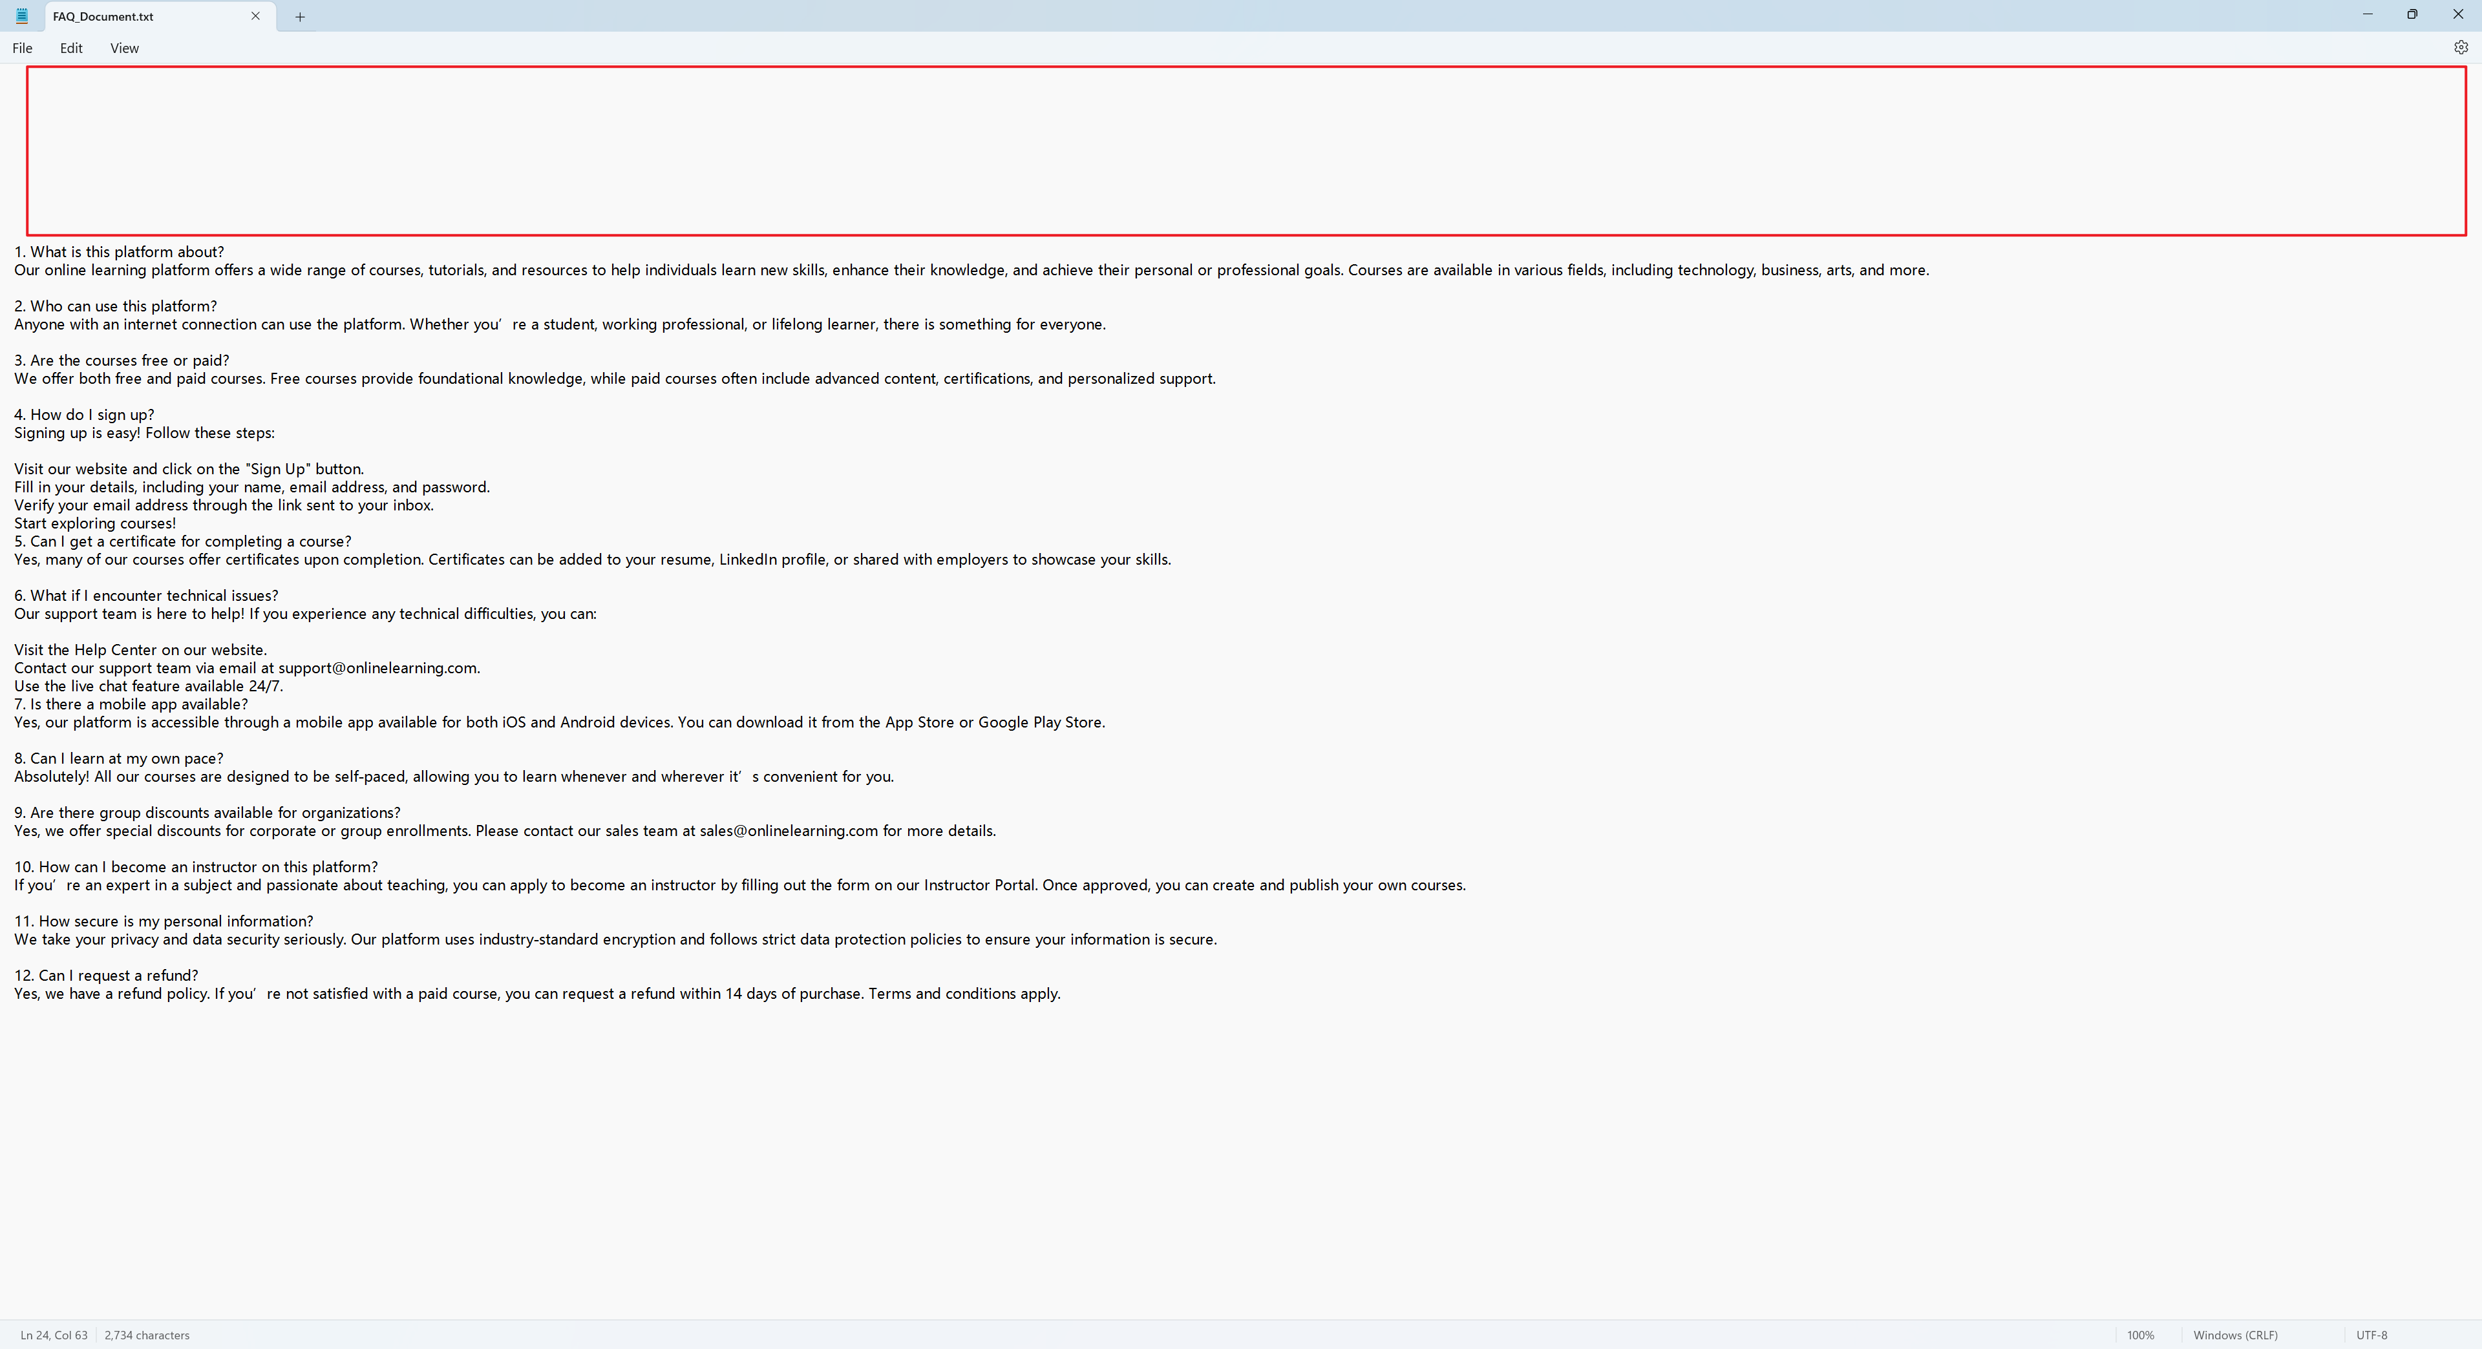Open the File menu
Screen dimensions: 2482x1349
click(22, 48)
